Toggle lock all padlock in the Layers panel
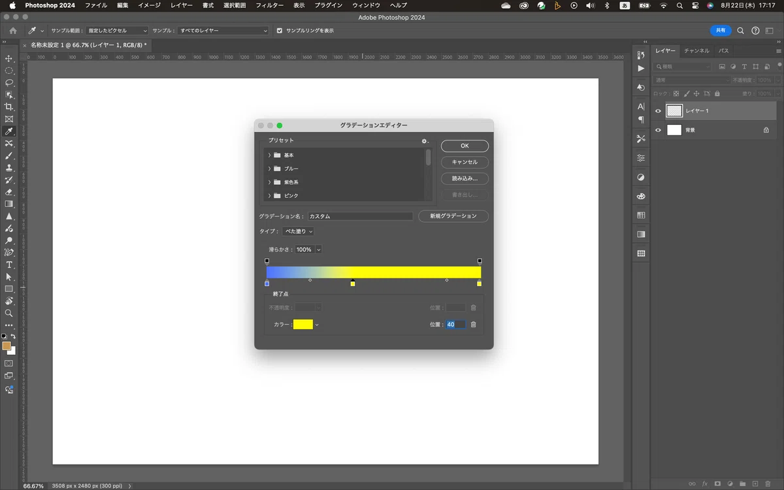 click(717, 93)
